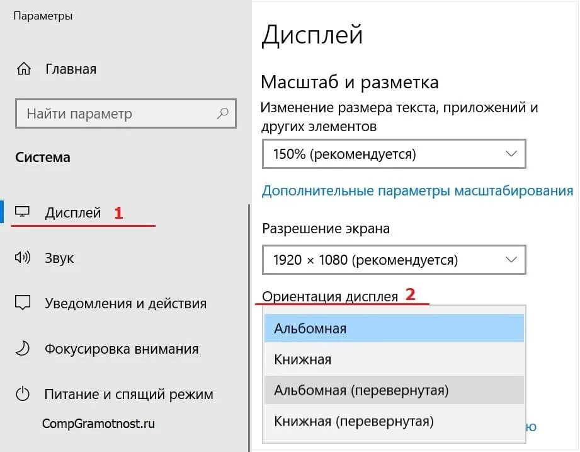Click the focus assist moon icon
The width and height of the screenshot is (580, 452).
pos(23,349)
